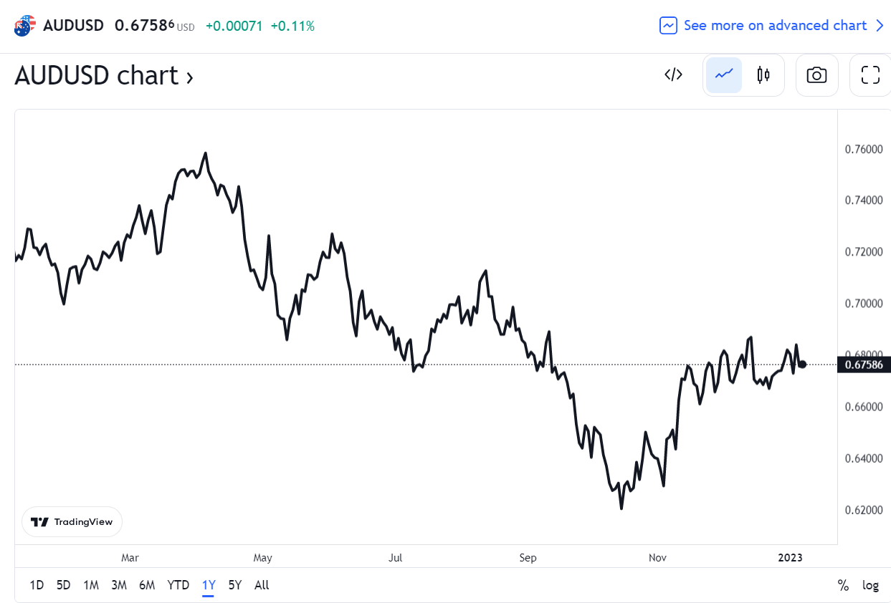Click the advanced chart icon

[x=668, y=26]
